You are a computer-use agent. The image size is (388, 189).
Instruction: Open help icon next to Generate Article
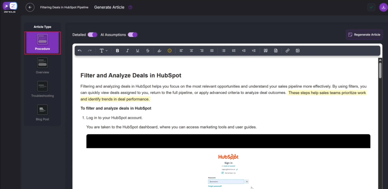130,7
